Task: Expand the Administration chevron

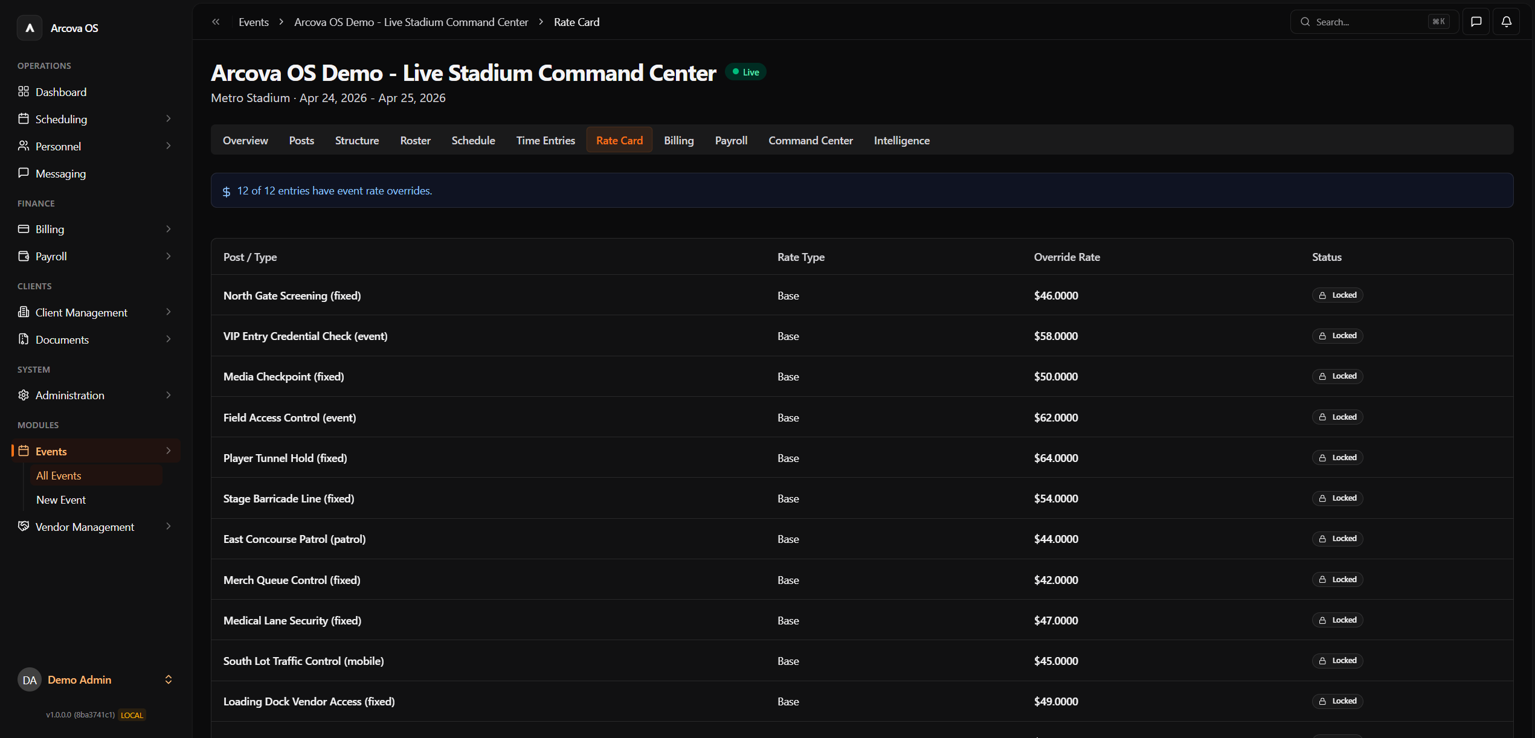Action: point(169,395)
